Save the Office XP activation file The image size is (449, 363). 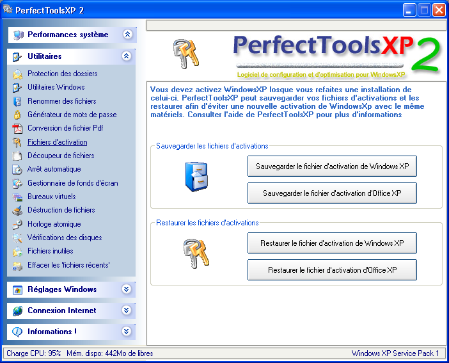pos(332,193)
